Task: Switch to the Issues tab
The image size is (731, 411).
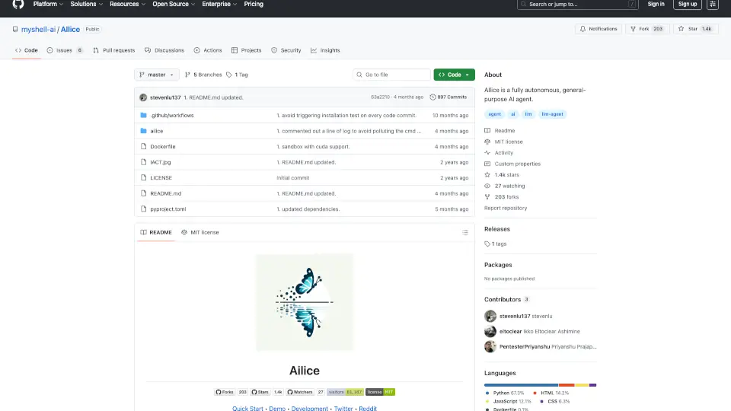Action: tap(65, 50)
